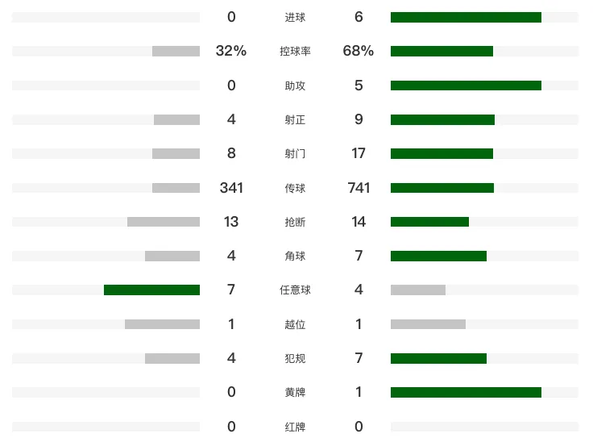
Task: Click the green 黄牌 bar
Action: (x=466, y=392)
